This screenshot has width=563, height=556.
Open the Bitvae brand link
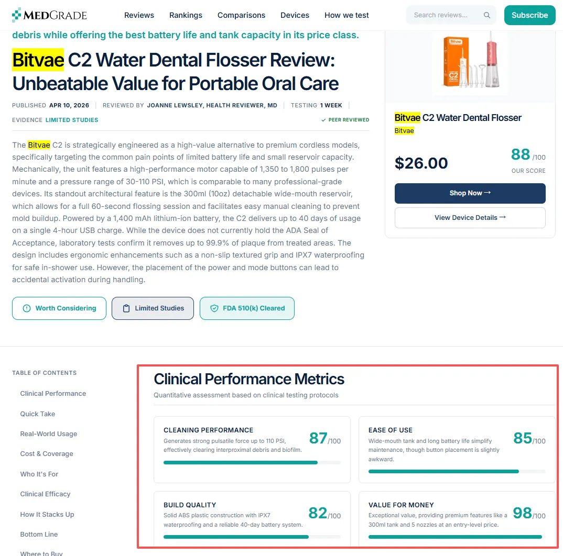404,131
